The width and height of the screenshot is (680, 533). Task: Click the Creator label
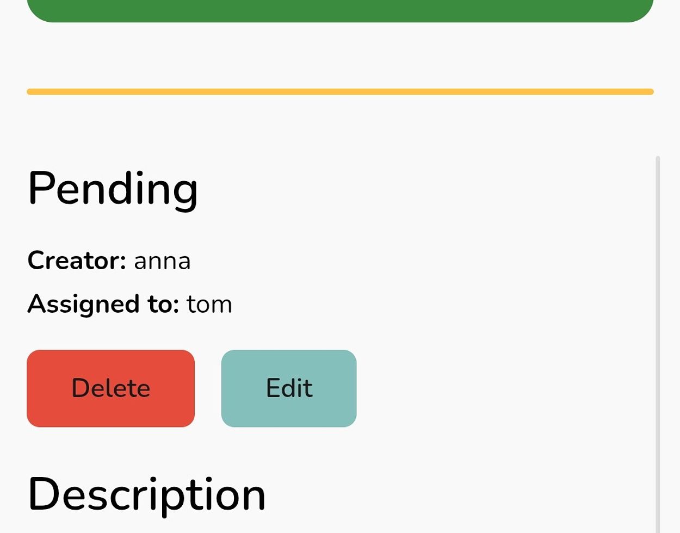77,261
